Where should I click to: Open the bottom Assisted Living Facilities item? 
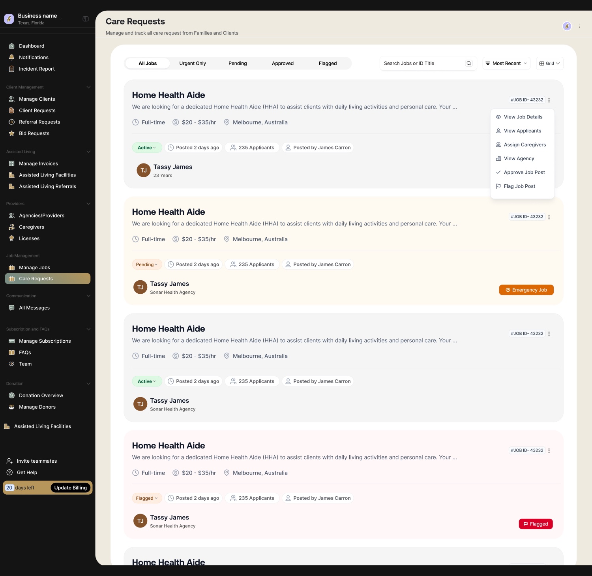point(37,426)
